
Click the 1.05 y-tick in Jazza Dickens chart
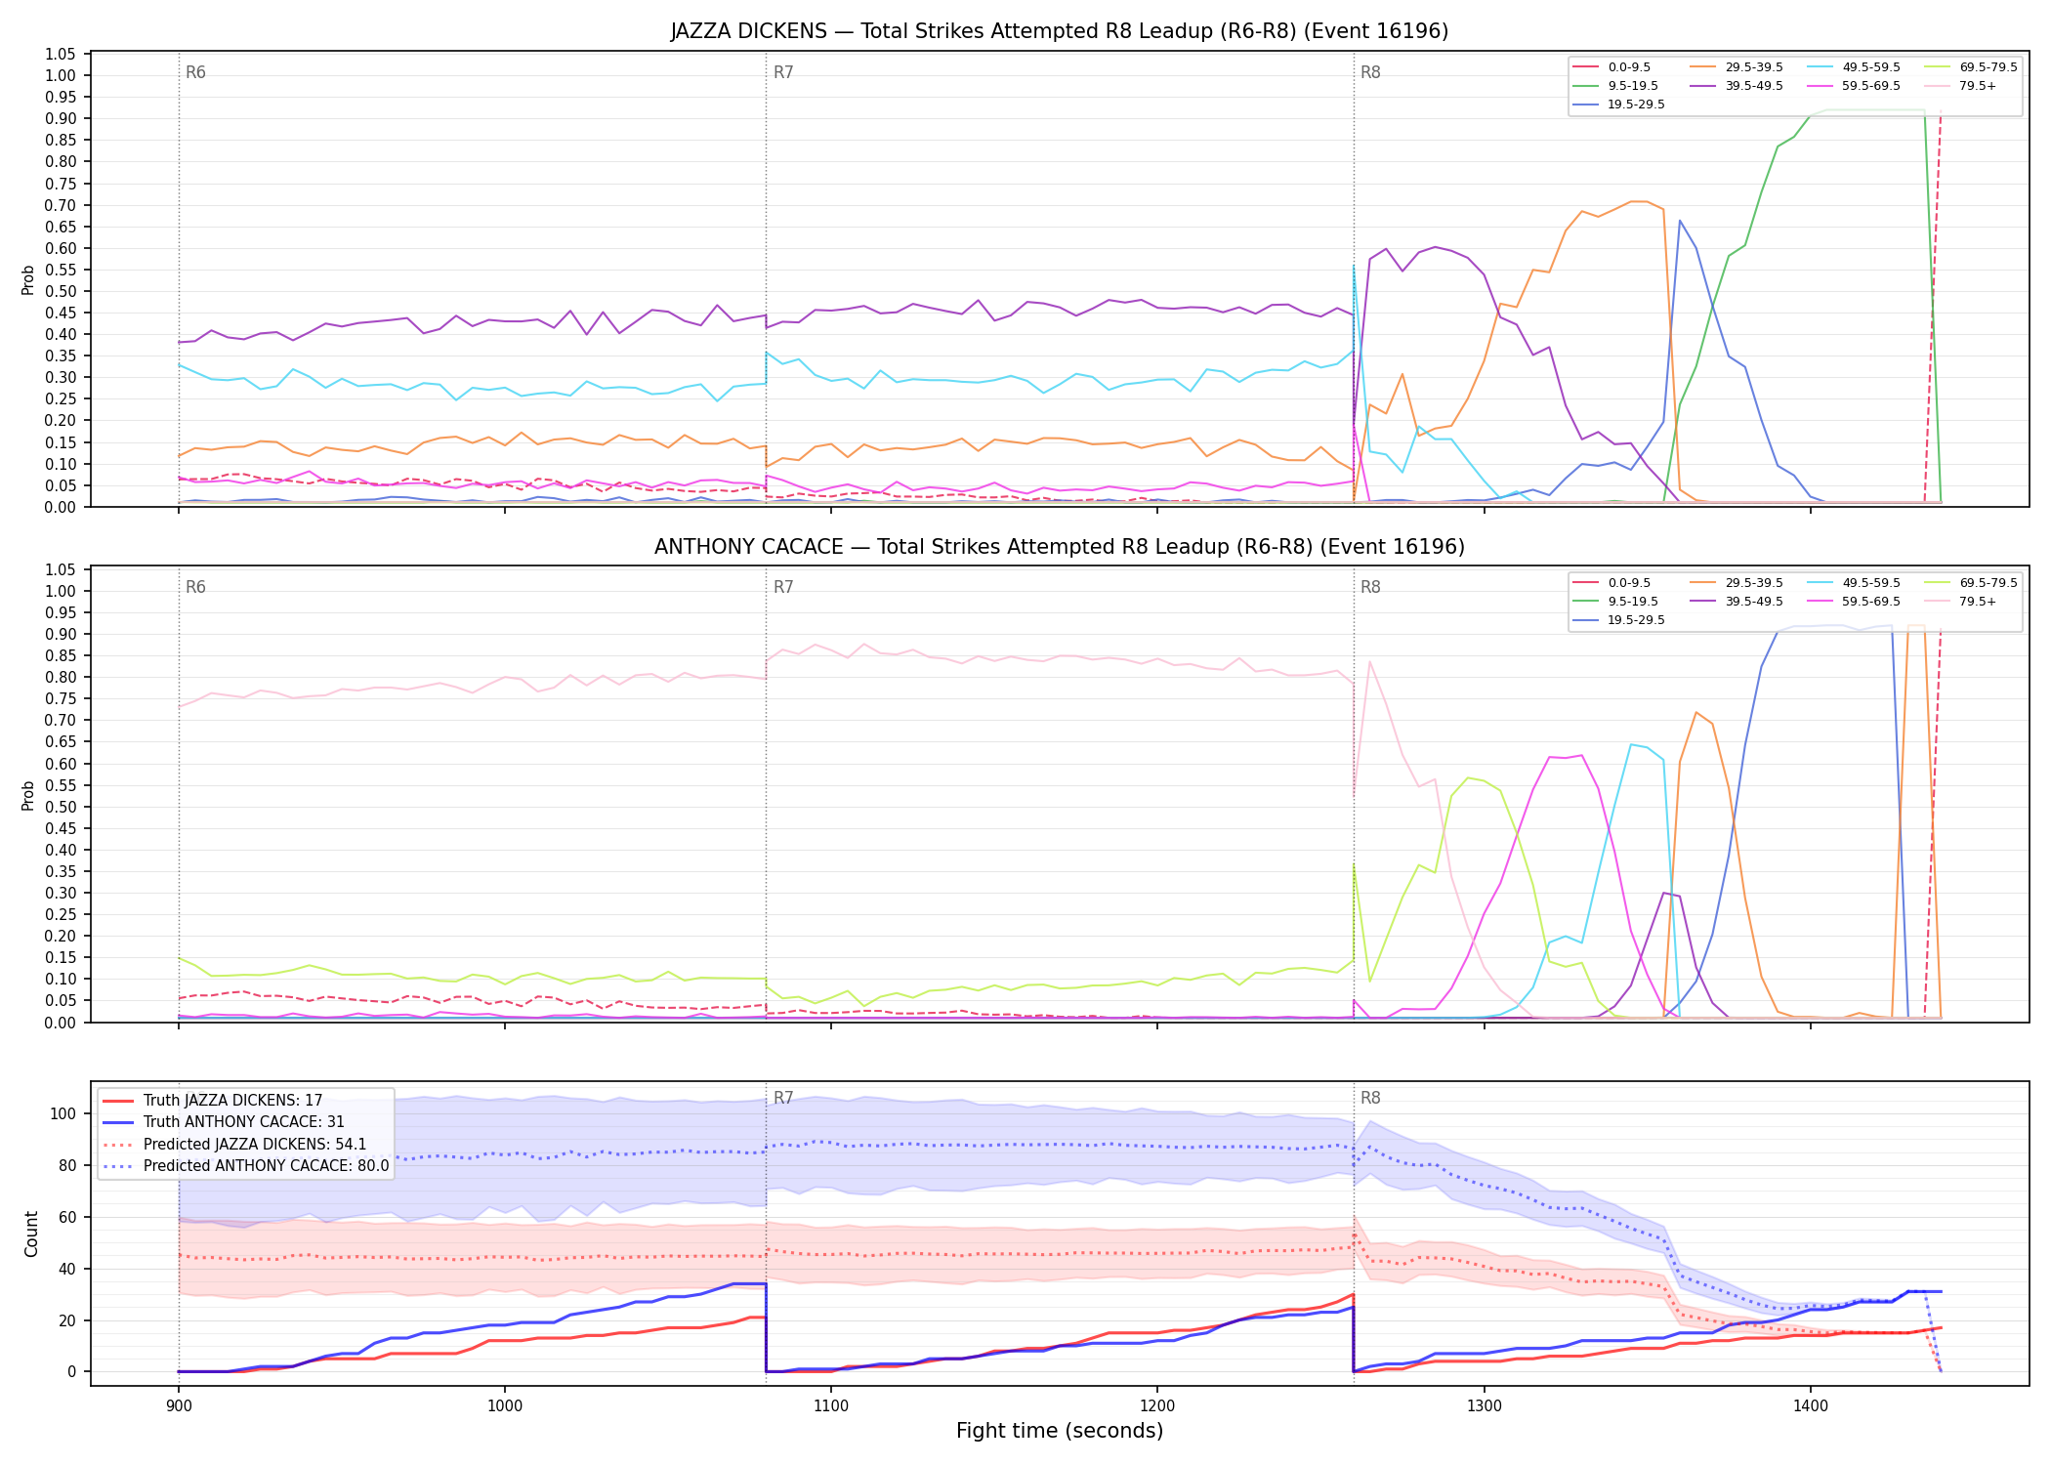60,54
